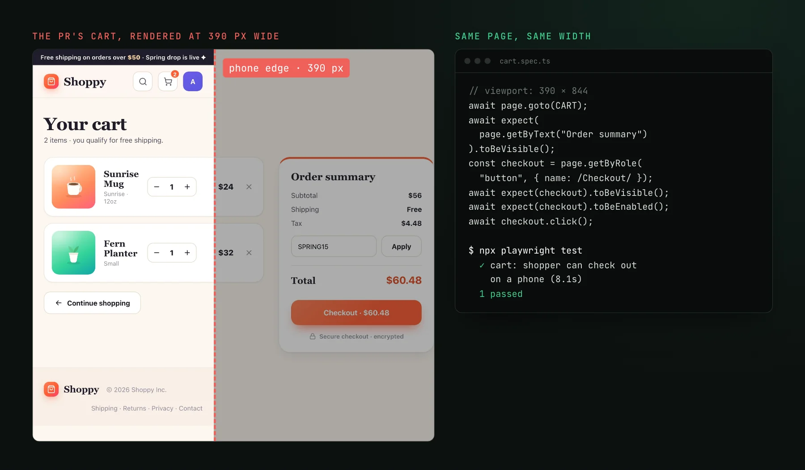The height and width of the screenshot is (470, 805).
Task: Apply the promo code
Action: point(401,246)
